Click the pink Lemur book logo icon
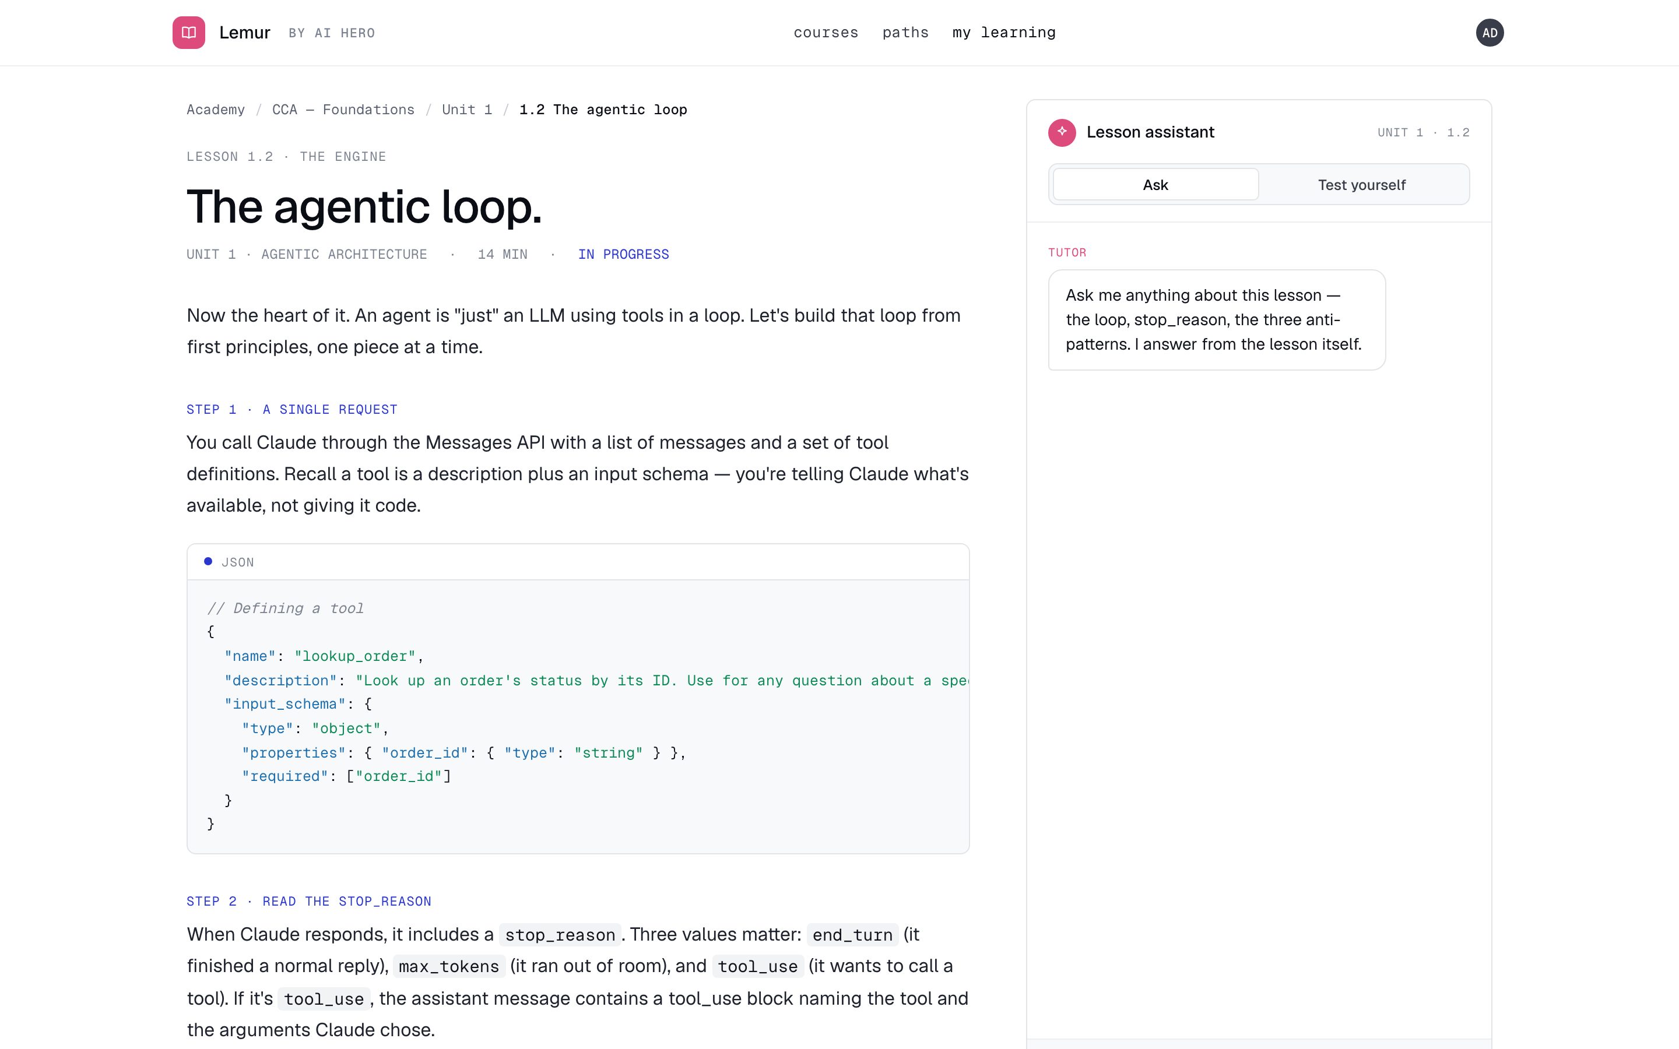This screenshot has width=1679, height=1049. tap(189, 33)
